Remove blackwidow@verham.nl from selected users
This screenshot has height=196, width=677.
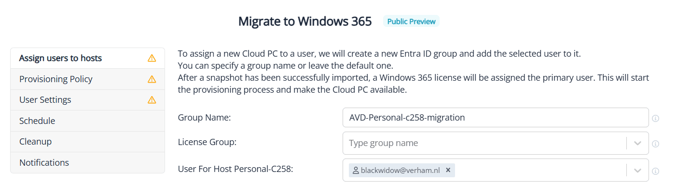pos(448,170)
